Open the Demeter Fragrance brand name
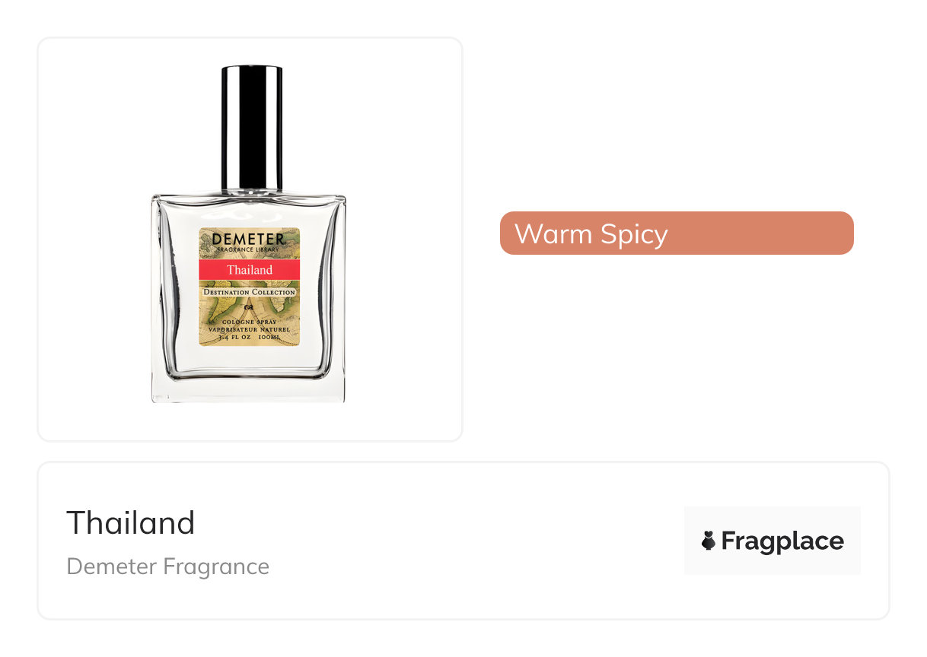The image size is (927, 657). [x=168, y=567]
